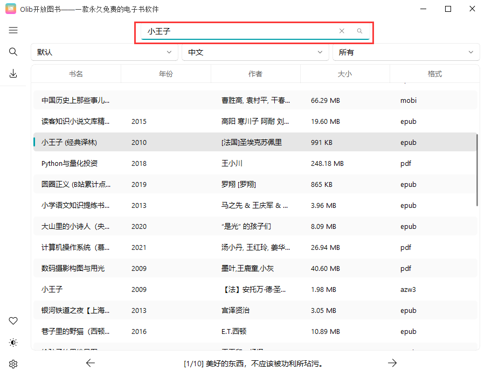Open the 默认 sort dropdown

point(104,52)
